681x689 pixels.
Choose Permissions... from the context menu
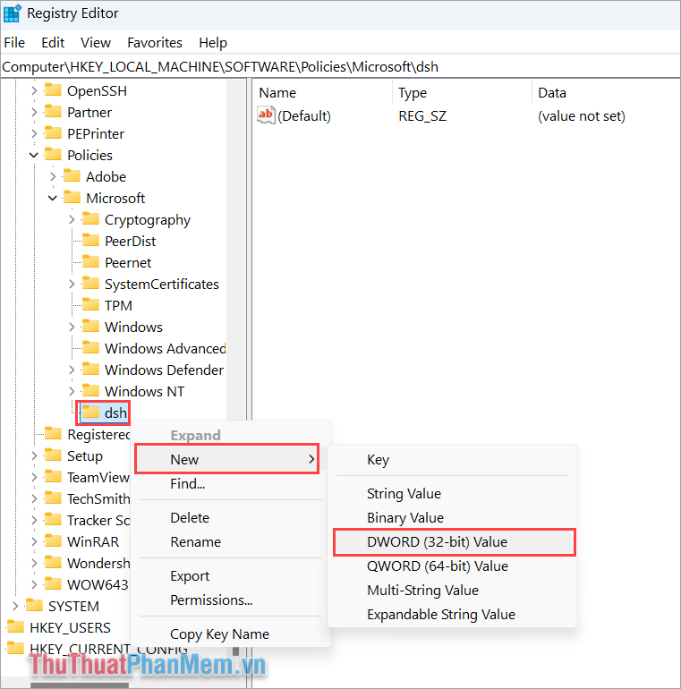pyautogui.click(x=230, y=600)
